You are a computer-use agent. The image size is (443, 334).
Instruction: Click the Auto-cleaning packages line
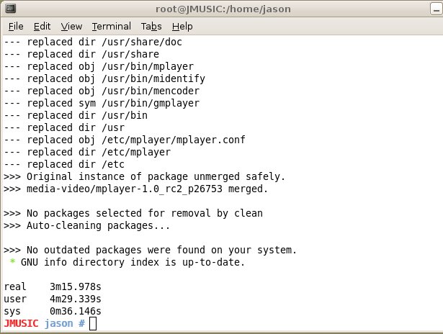(x=86, y=225)
